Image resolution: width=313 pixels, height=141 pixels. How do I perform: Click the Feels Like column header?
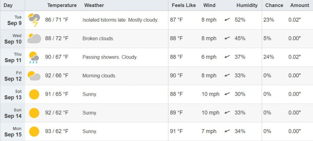184,5
